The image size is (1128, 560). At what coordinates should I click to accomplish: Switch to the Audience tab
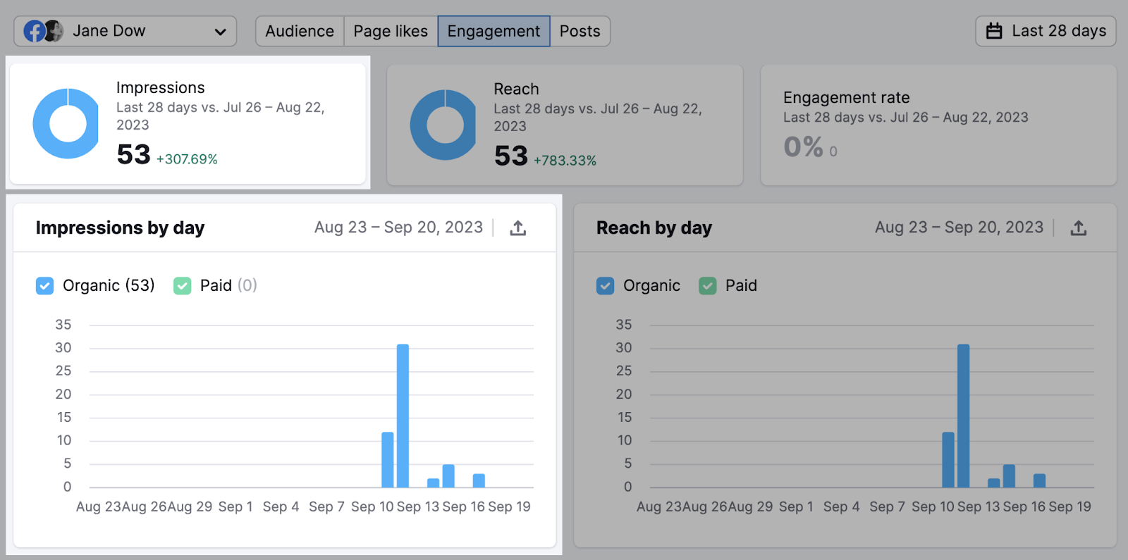pyautogui.click(x=300, y=31)
